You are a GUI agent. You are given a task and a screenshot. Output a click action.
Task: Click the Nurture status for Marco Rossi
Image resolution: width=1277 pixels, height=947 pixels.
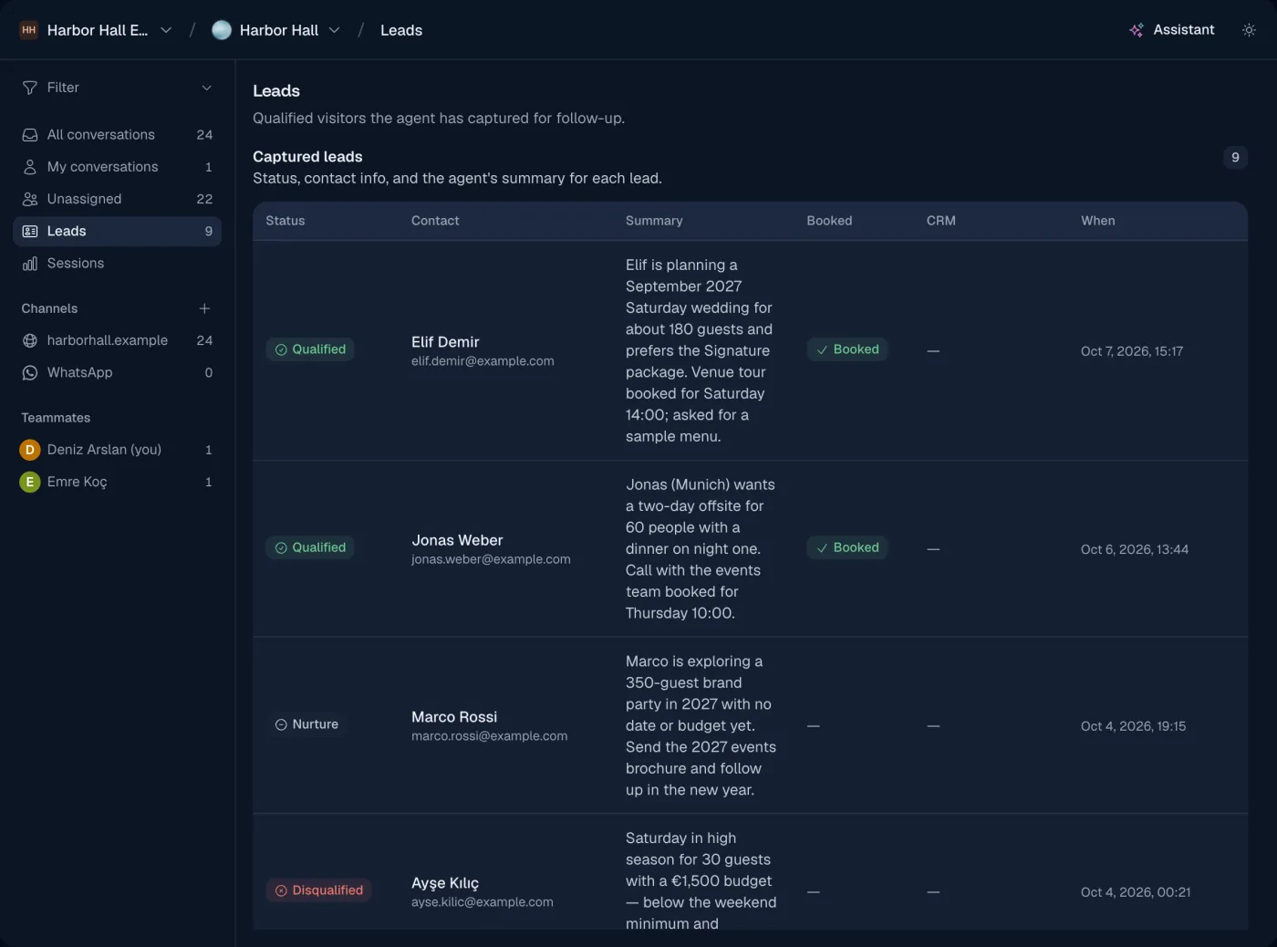(x=306, y=724)
